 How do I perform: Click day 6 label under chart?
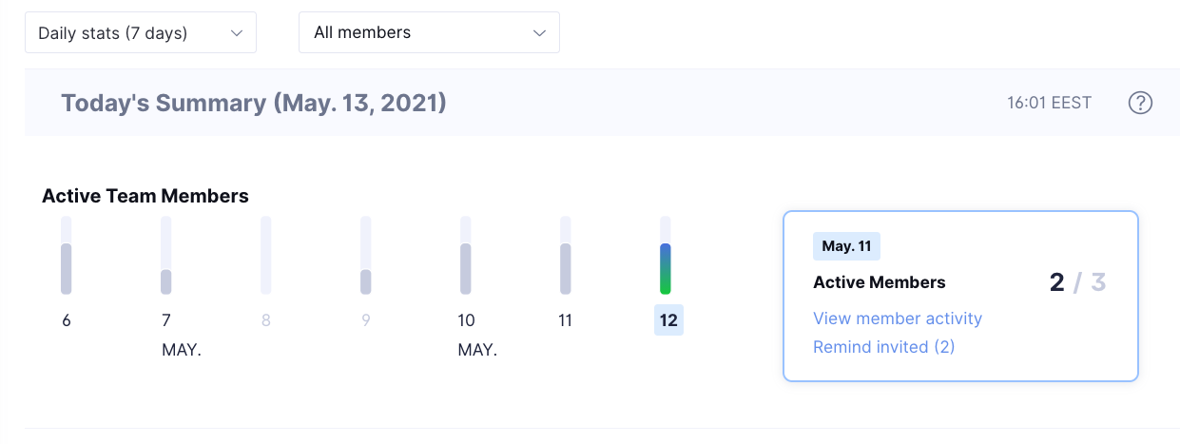(x=67, y=320)
